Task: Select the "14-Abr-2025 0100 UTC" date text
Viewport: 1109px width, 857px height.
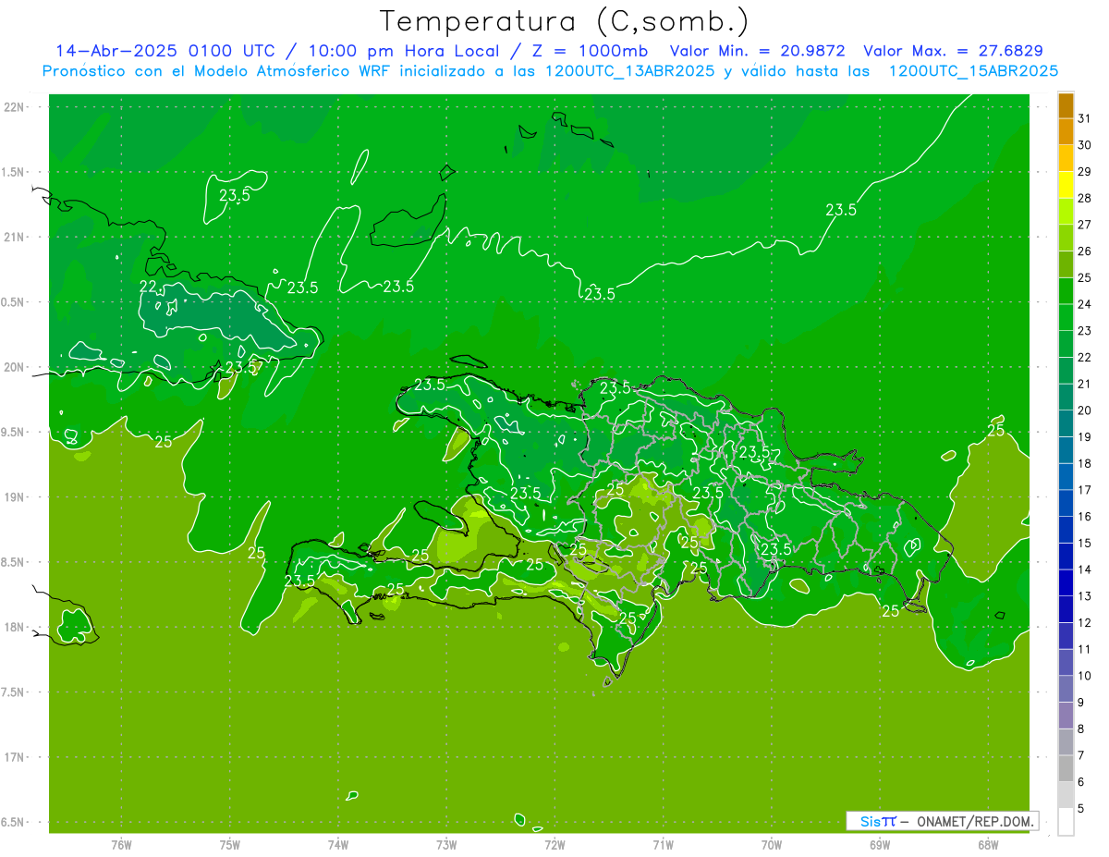Action: (165, 51)
